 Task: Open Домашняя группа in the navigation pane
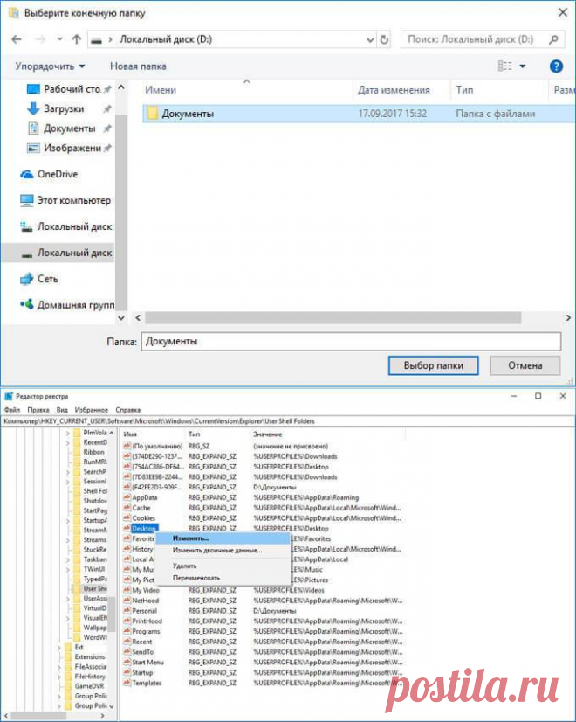click(x=67, y=305)
